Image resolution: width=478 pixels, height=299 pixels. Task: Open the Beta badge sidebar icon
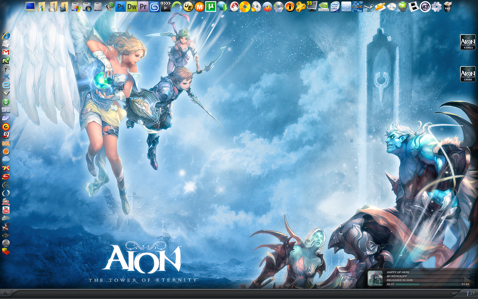click(x=6, y=160)
